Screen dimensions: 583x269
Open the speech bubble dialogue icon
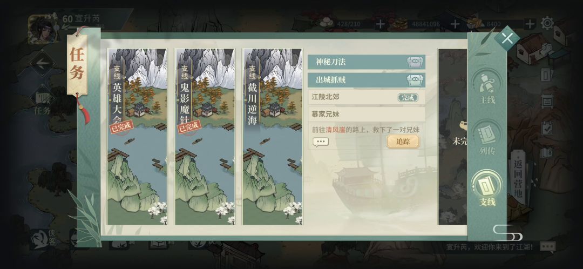[321, 142]
